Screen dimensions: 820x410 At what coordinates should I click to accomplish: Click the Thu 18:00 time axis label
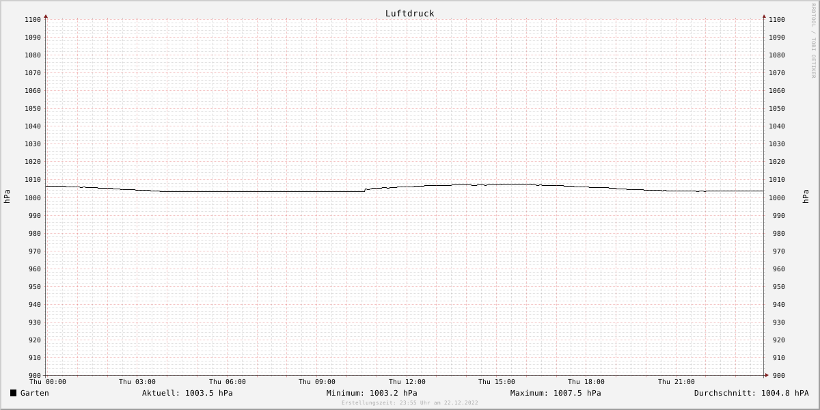click(586, 382)
